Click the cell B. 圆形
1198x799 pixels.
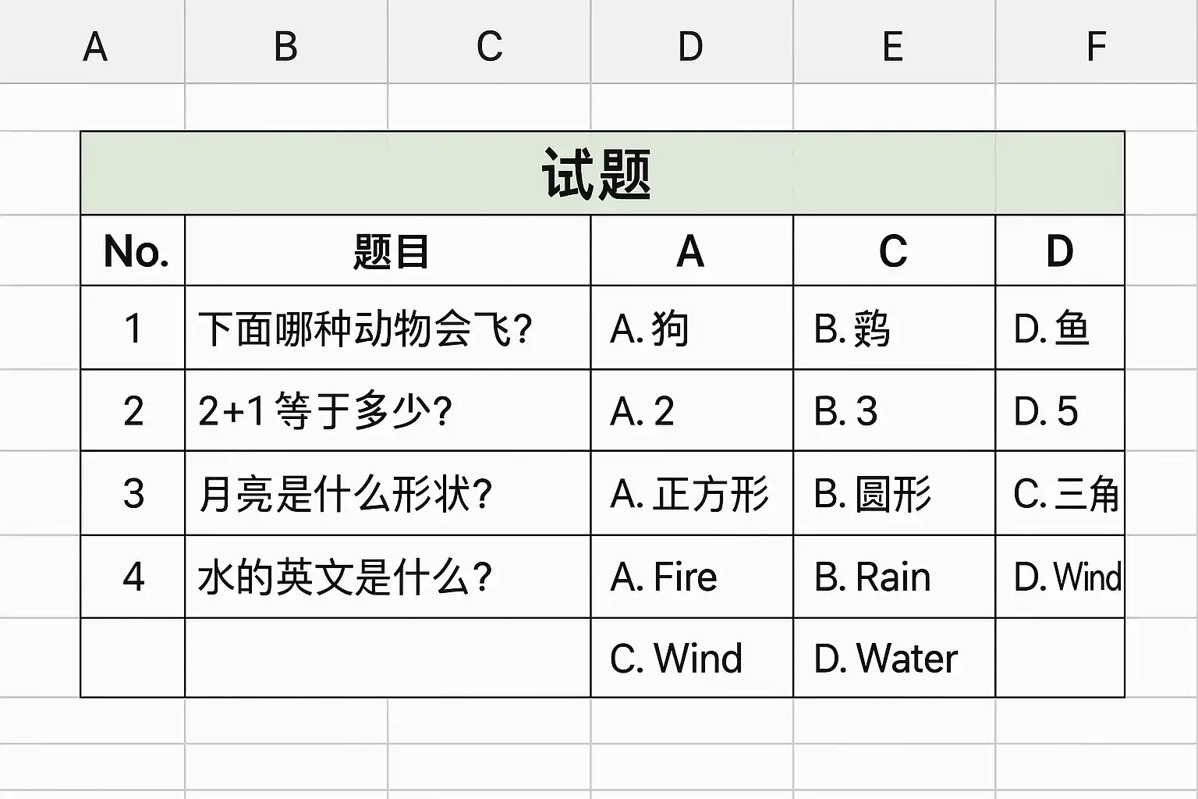point(894,493)
